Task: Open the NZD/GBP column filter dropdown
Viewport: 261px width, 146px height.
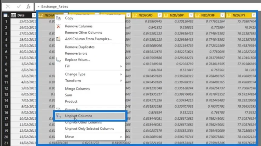Action: 191,15
